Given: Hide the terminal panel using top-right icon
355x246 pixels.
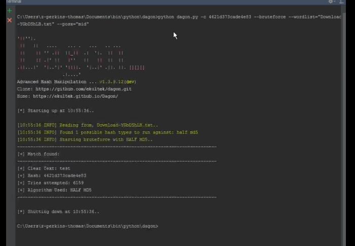Looking at the screenshot, I should [341, 2].
